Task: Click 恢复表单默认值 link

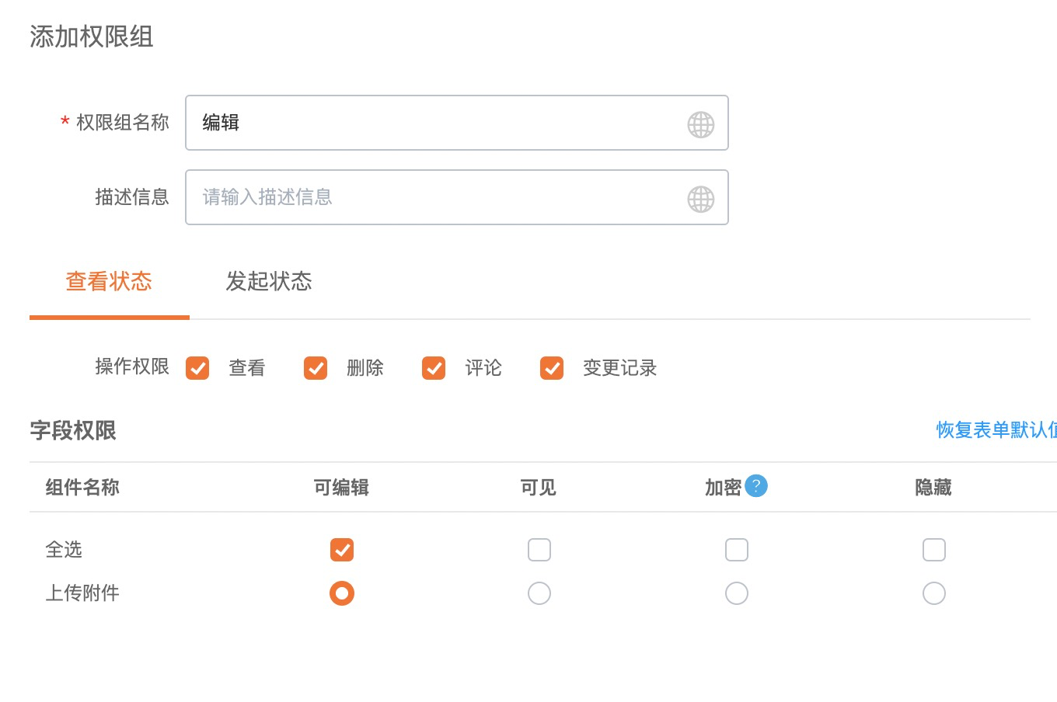Action: [x=996, y=430]
